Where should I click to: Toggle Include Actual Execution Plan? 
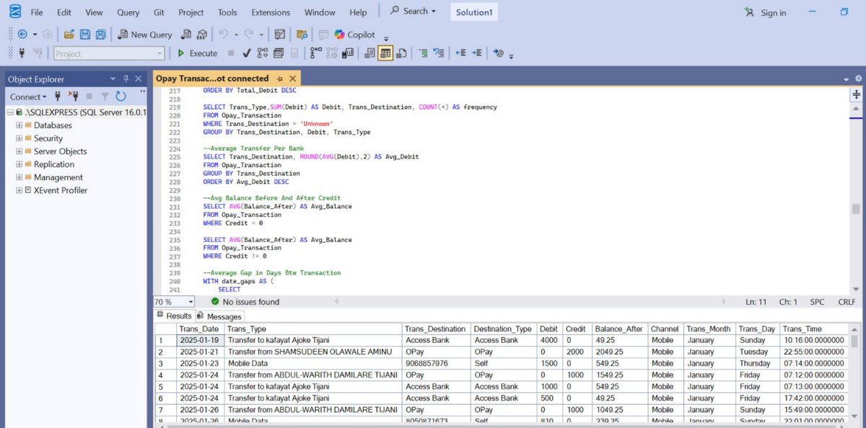pyautogui.click(x=315, y=53)
